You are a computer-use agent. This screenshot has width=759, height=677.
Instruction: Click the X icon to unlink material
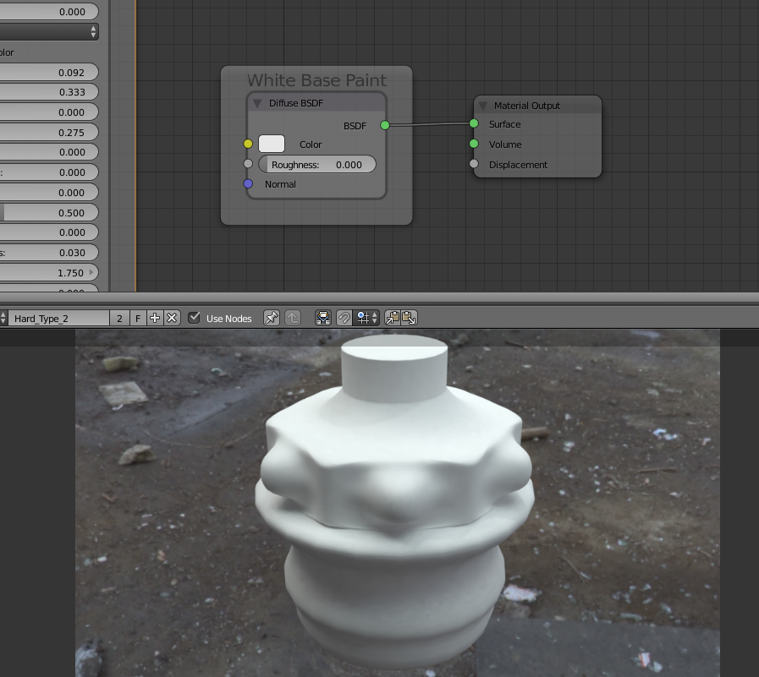coord(172,318)
